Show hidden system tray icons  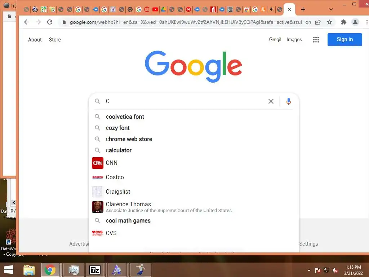point(309,270)
